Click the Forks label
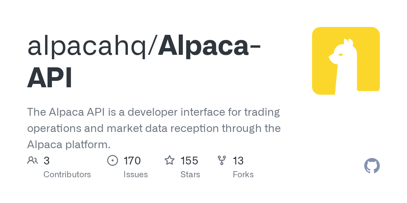 (243, 175)
